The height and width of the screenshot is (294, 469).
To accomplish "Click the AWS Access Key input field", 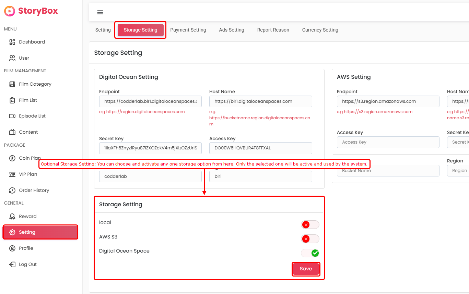I will tap(388, 142).
